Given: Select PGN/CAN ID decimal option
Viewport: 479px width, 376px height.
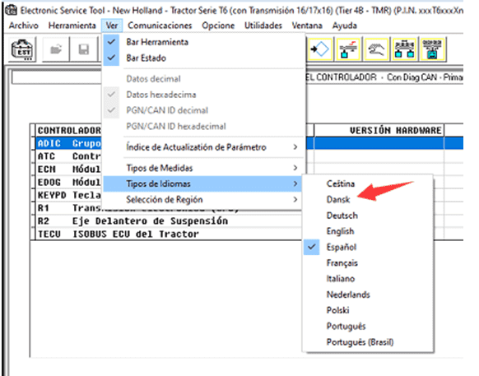Looking at the screenshot, I should tap(203, 110).
